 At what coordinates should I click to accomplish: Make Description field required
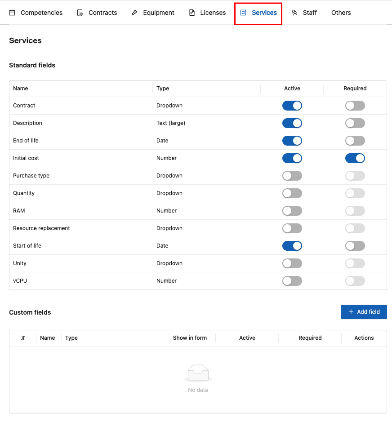(x=355, y=123)
